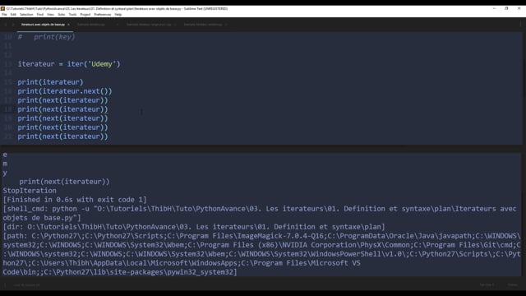Click the traceback line print(next(iterateur)) in output
Image resolution: width=526 pixels, height=296 pixels.
coord(64,182)
